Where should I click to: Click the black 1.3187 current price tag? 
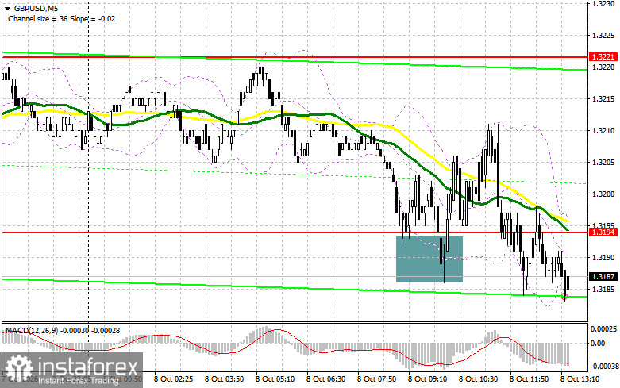(x=603, y=277)
